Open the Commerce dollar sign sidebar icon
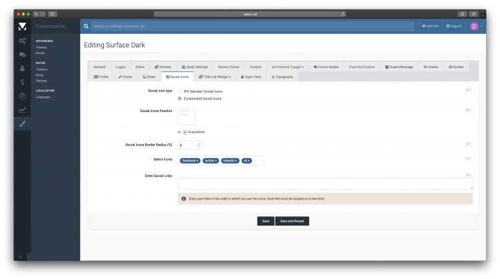This screenshot has height=279, width=500. click(22, 82)
